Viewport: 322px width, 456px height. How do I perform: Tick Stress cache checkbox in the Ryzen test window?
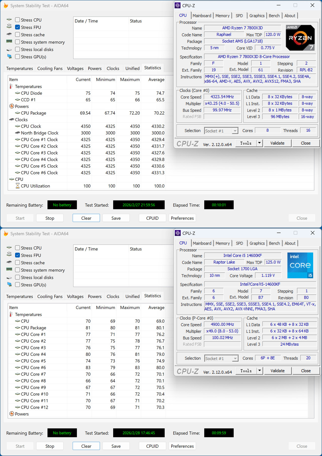click(18, 34)
